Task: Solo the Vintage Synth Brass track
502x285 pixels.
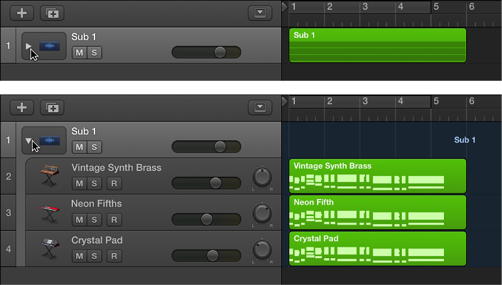Action: (x=94, y=184)
